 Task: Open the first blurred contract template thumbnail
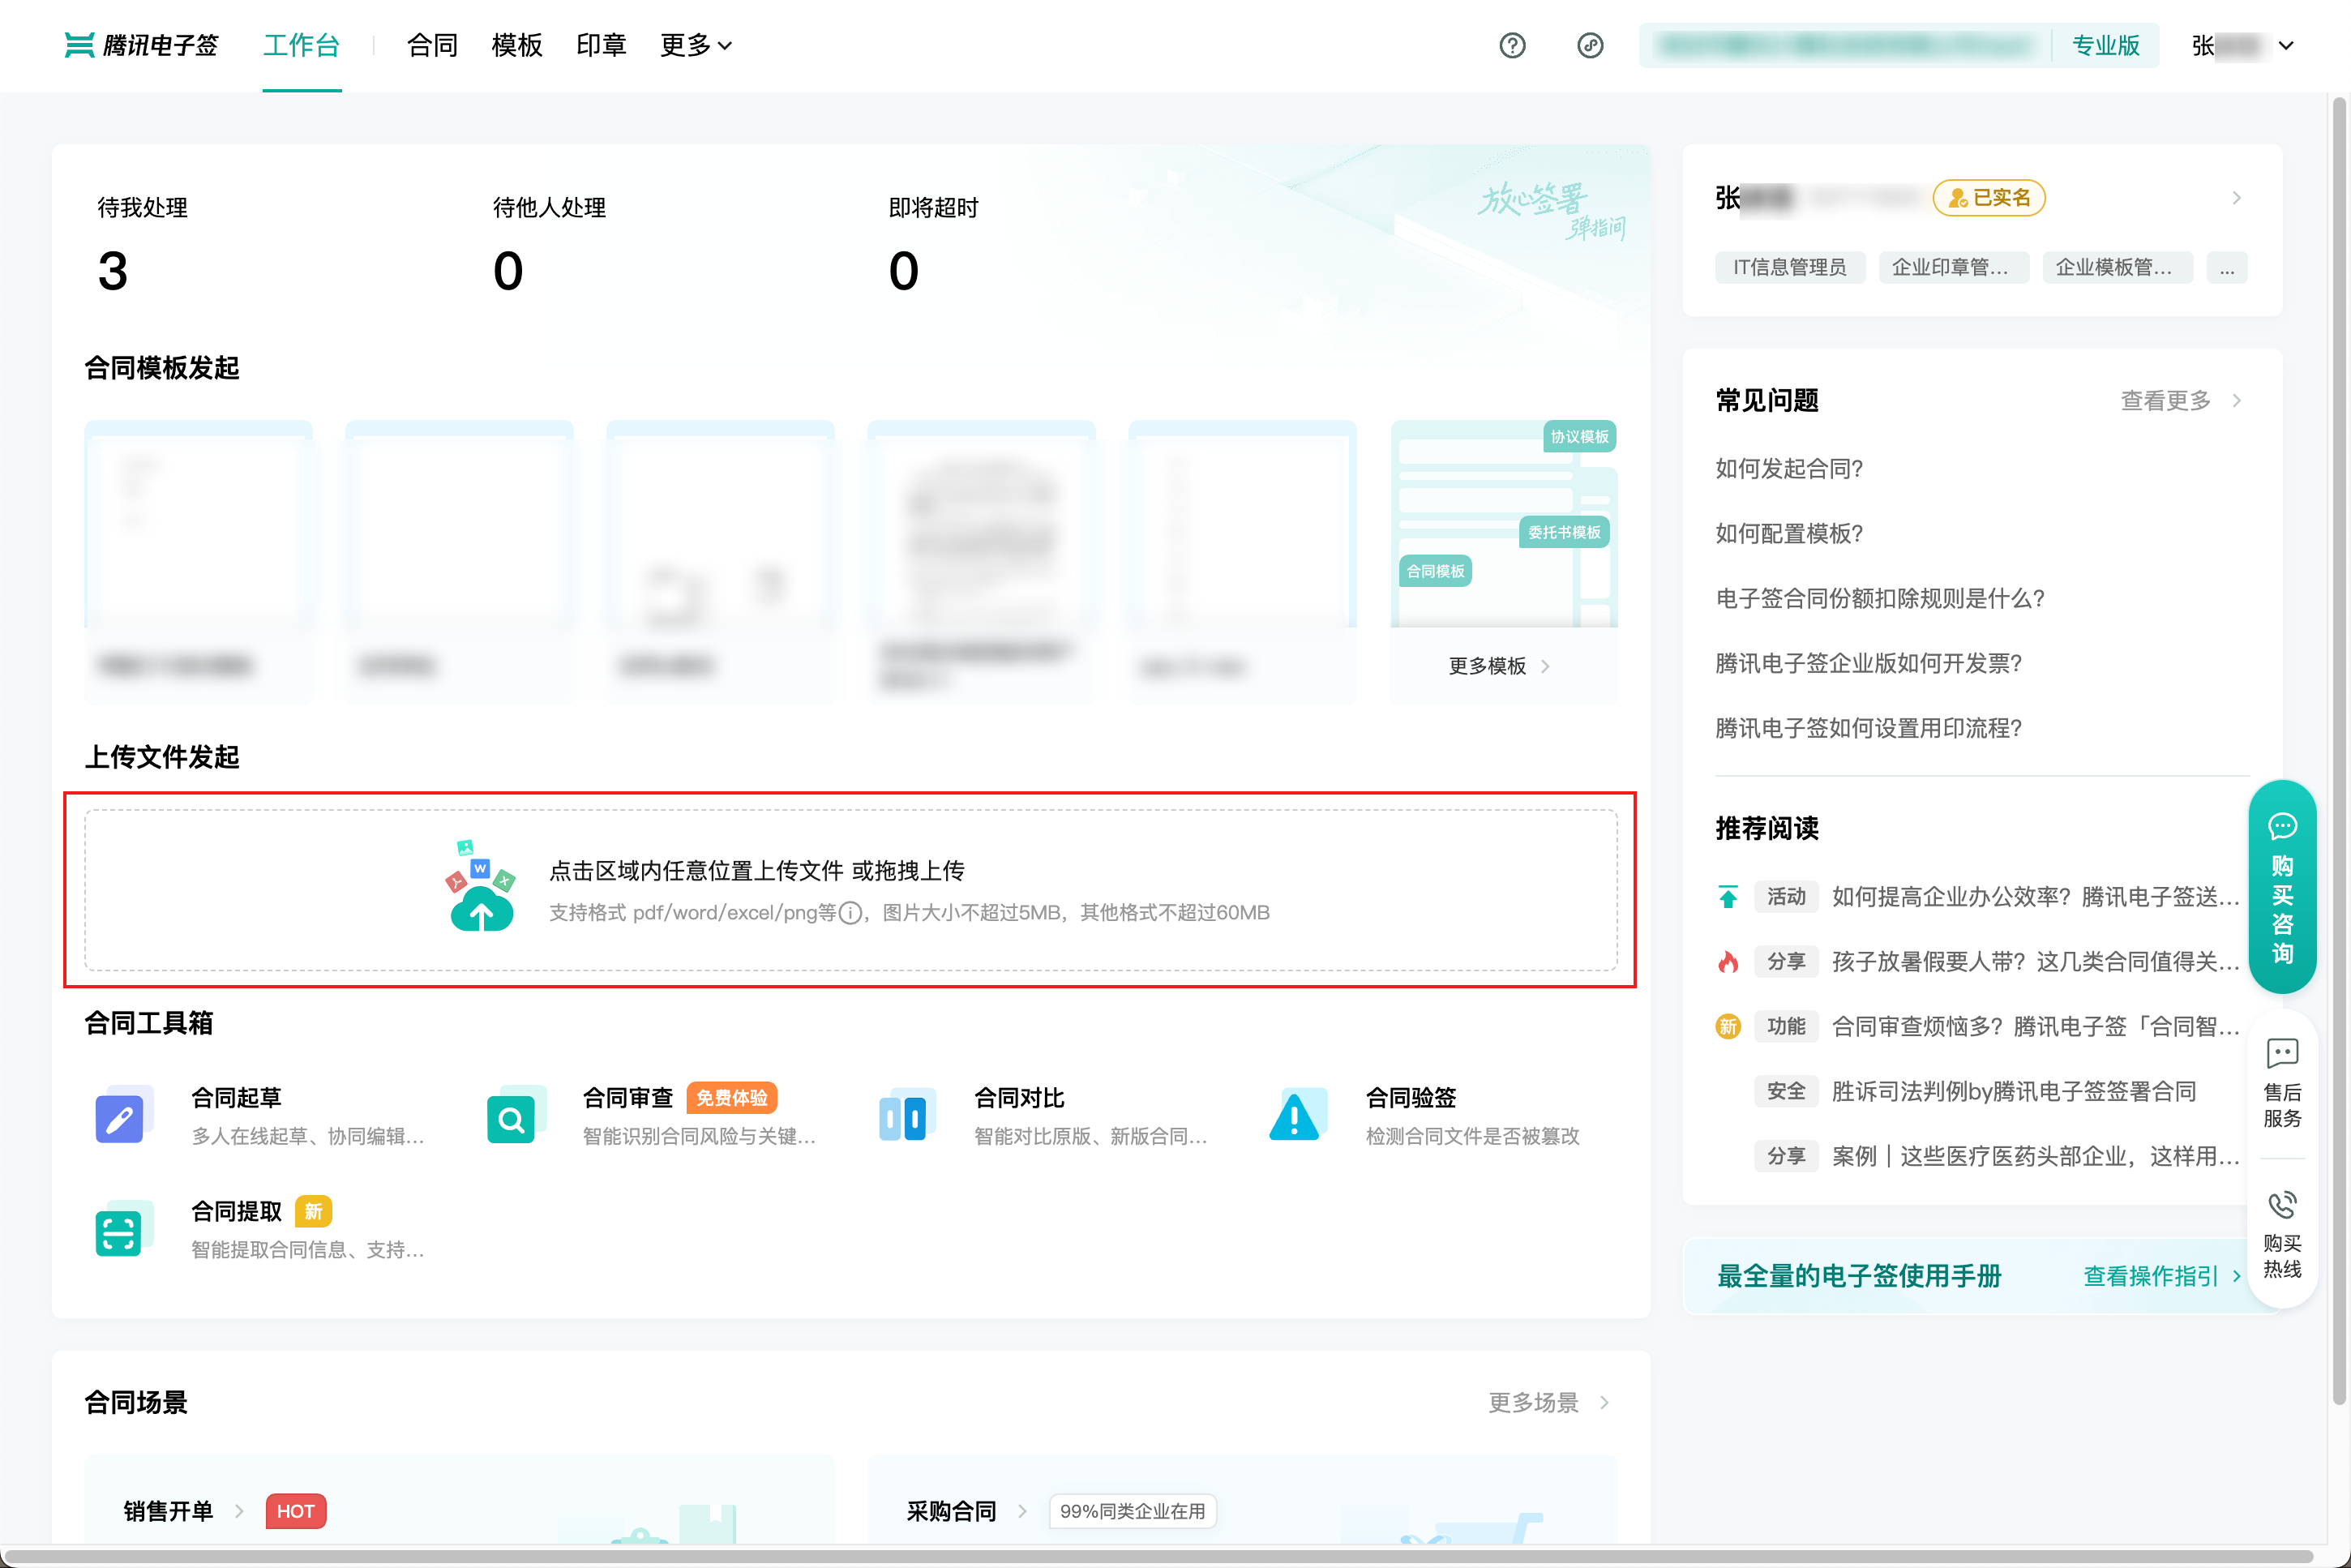[x=198, y=562]
